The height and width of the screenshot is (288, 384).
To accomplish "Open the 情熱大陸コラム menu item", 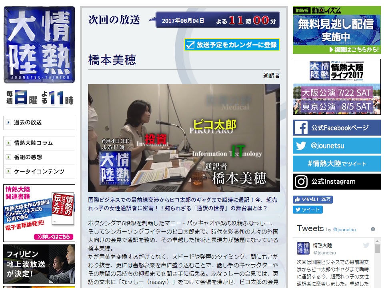I will pyautogui.click(x=39, y=143).
